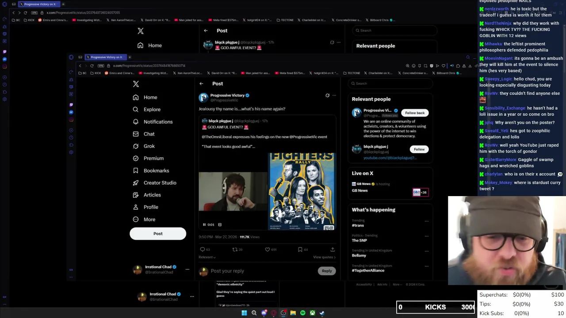Screen dimensions: 566x318
Task: Open the Emiru and Cinna's bookmark in front window
Action: click(x=120, y=73)
